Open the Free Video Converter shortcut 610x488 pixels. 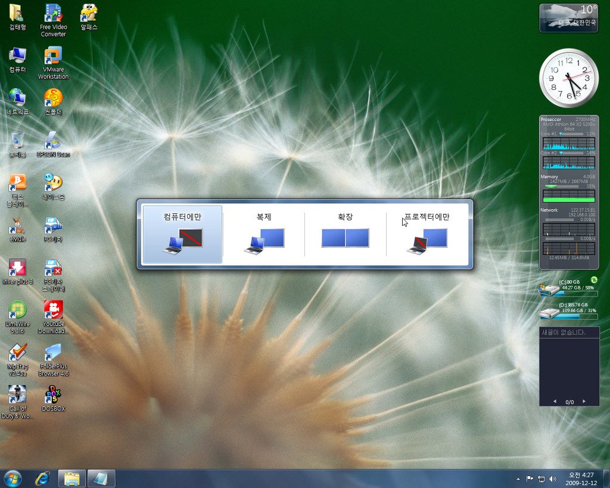[x=53, y=13]
